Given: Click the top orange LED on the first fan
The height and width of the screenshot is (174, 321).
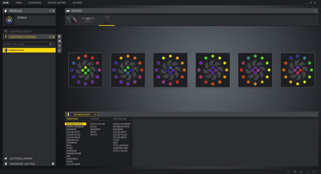Looking at the screenshot, I should [85, 56].
